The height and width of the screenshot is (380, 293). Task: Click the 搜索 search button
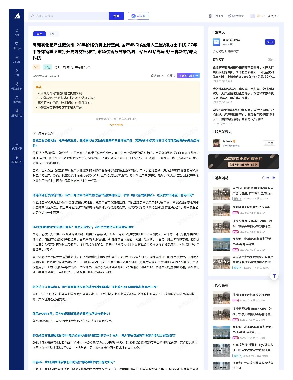pos(116,16)
